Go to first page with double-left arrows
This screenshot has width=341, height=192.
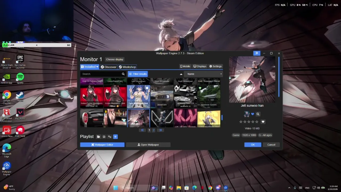tap(142, 130)
